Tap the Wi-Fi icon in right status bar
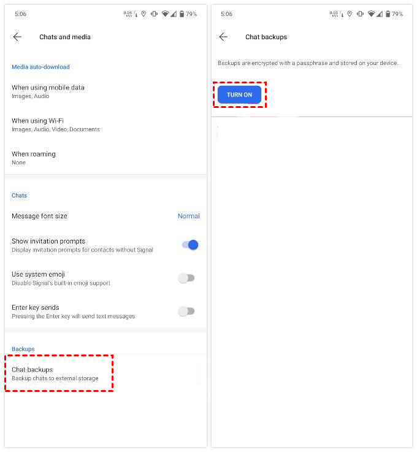 pos(371,14)
